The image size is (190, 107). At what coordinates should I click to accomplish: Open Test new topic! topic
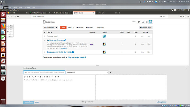[x=52, y=36]
